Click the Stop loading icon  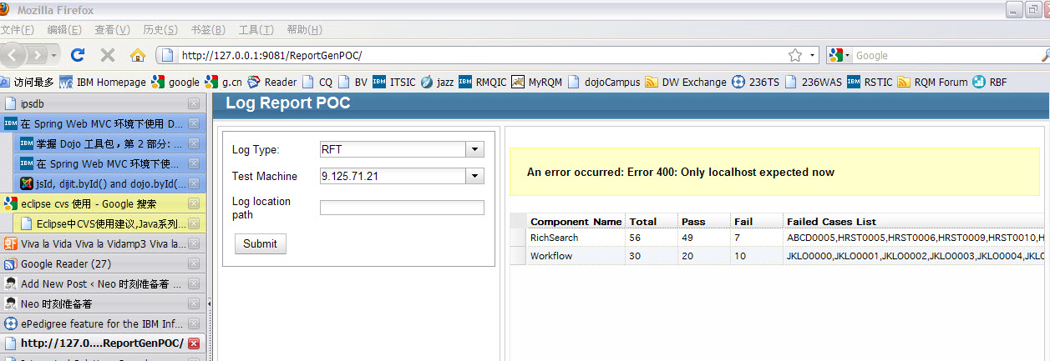(107, 55)
